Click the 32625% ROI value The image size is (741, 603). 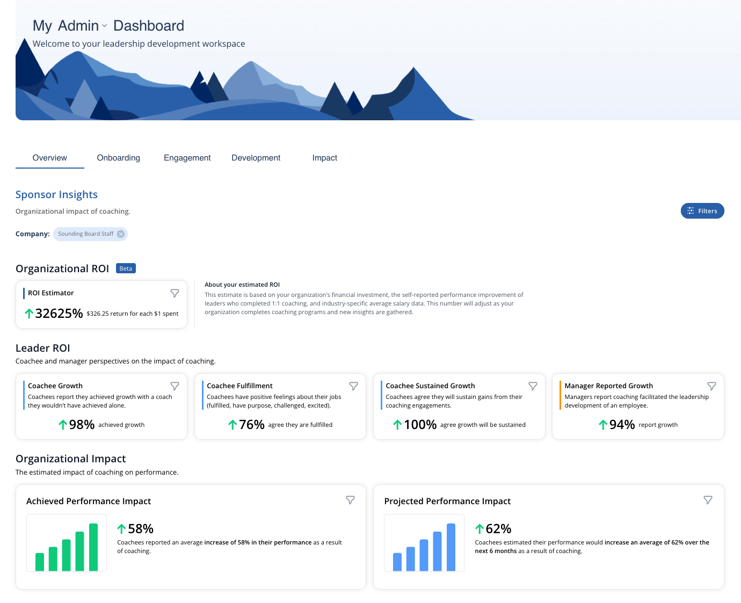[x=59, y=314]
